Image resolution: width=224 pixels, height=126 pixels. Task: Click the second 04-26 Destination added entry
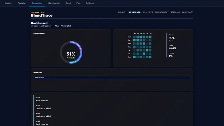click(x=43, y=115)
